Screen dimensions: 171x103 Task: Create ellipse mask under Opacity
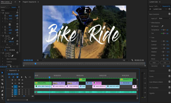tap(6, 39)
